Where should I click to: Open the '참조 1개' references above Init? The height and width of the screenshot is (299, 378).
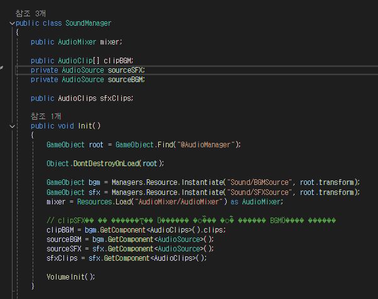click(46, 117)
